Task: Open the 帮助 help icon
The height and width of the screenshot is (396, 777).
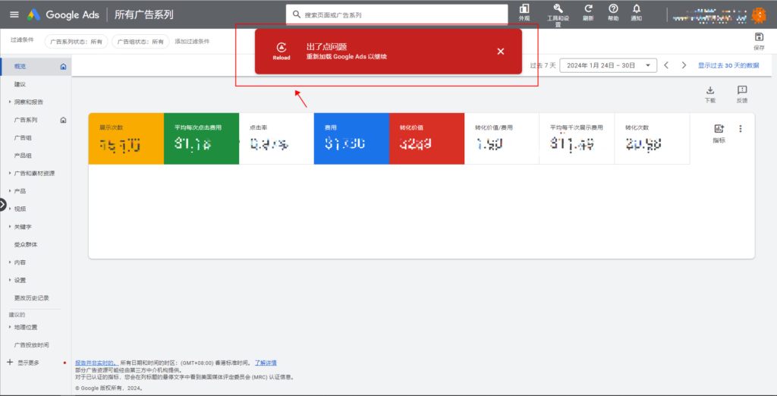Action: (613, 8)
